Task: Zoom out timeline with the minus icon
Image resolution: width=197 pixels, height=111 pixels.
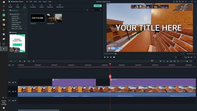Action: point(178,61)
